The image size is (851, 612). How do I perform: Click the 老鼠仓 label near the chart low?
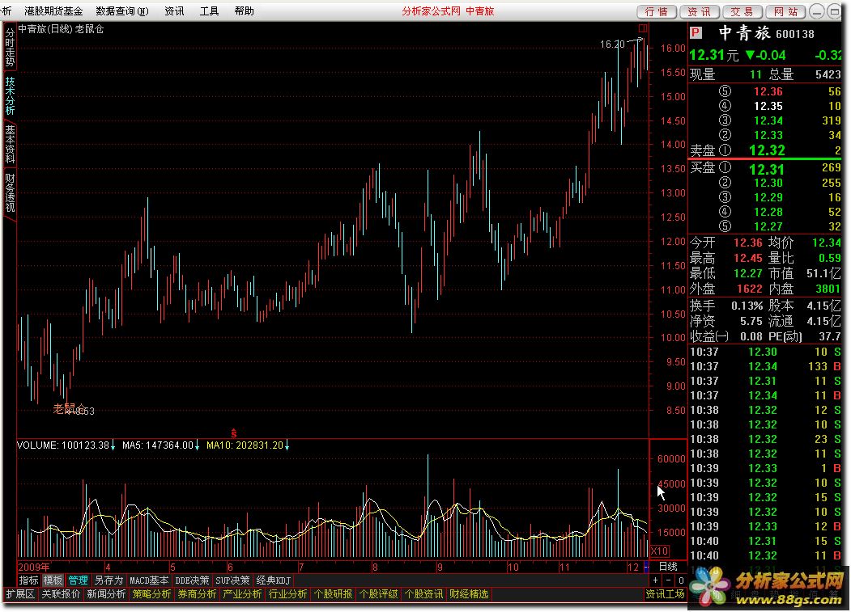pos(68,409)
